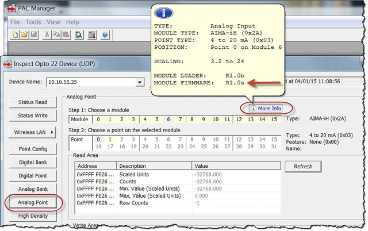The width and height of the screenshot is (368, 231).
Task: Select point 1 in Point grid
Action: 110,140
